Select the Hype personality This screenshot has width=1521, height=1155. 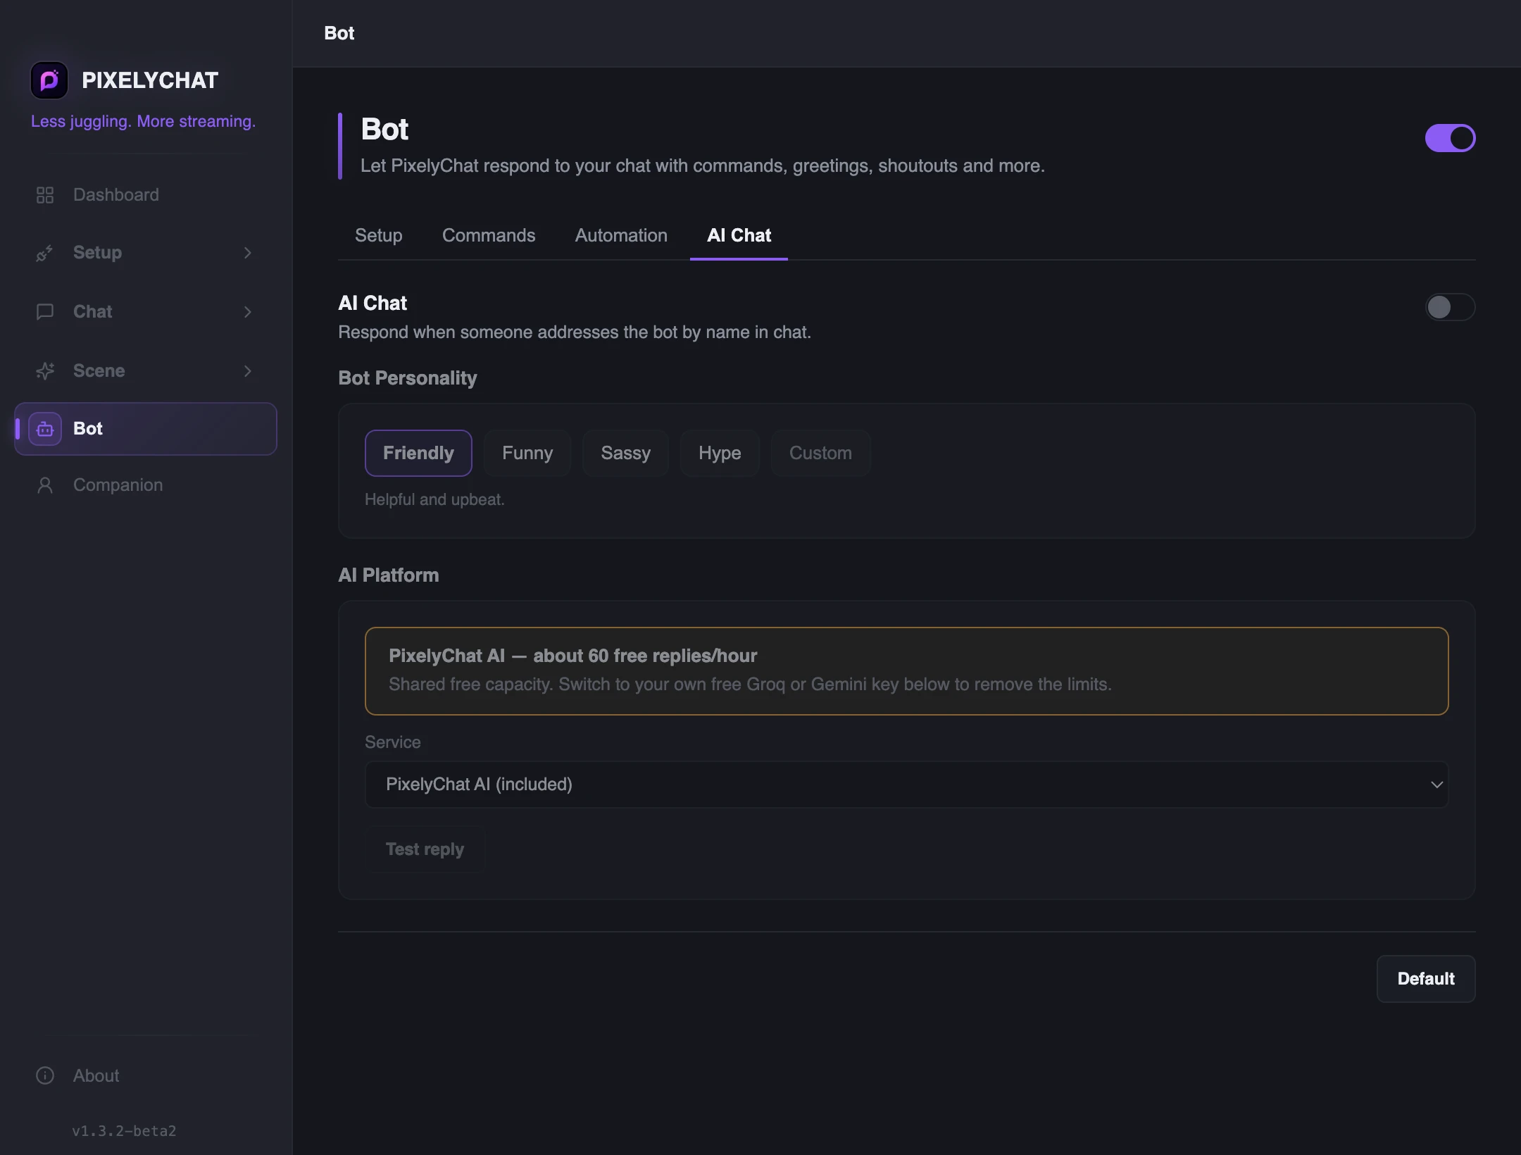click(x=720, y=453)
